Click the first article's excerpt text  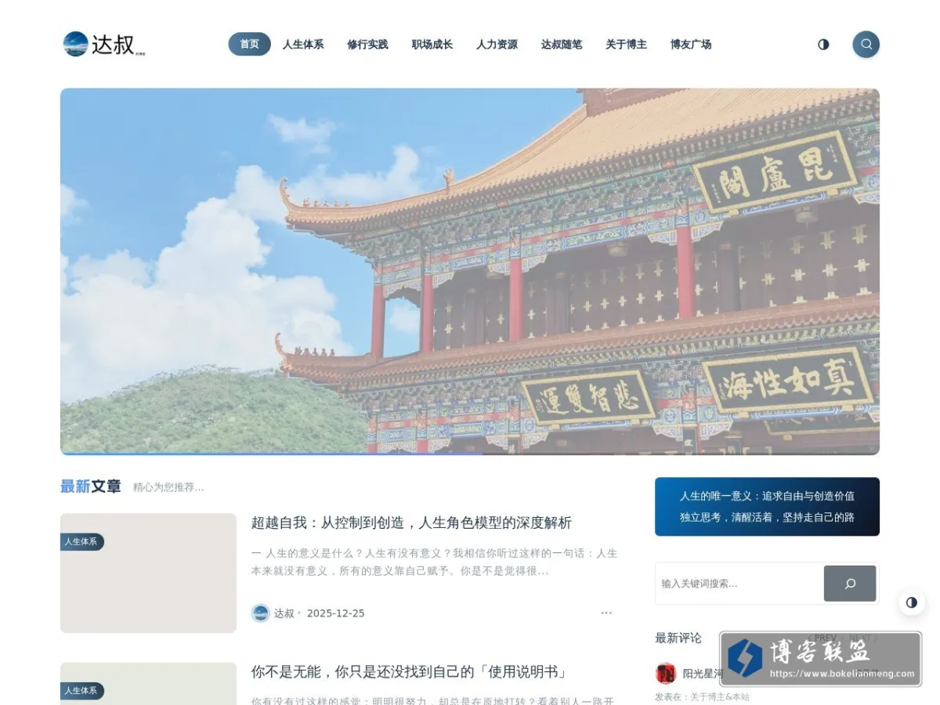click(x=434, y=562)
